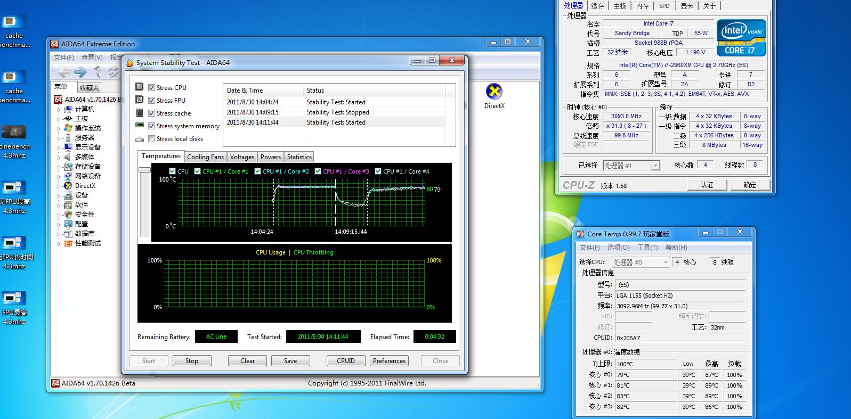Screen dimensions: 851x419
Task: Switch to the Voltages tab
Action: [242, 157]
